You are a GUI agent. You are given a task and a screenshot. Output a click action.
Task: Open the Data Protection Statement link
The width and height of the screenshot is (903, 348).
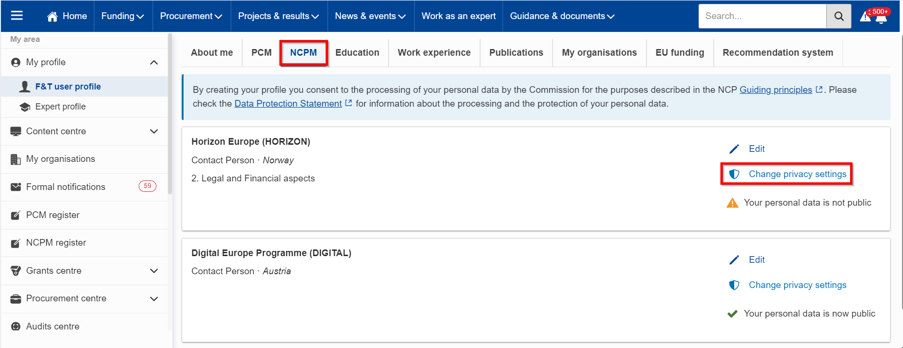(x=288, y=103)
